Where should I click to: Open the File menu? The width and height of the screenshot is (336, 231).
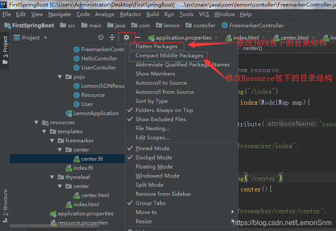[7, 14]
